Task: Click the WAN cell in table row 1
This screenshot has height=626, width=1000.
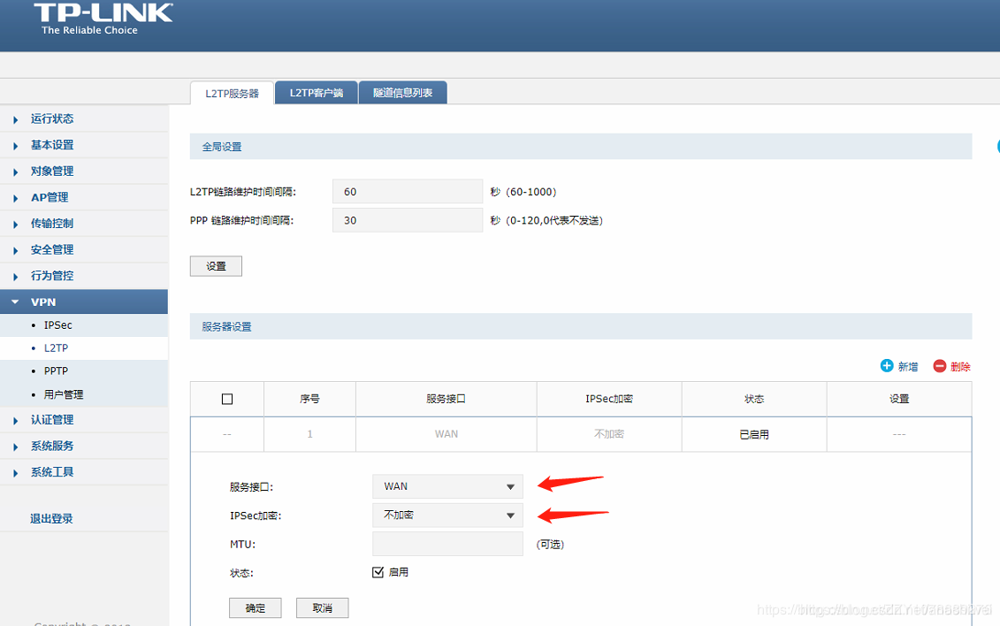Action: pyautogui.click(x=447, y=434)
